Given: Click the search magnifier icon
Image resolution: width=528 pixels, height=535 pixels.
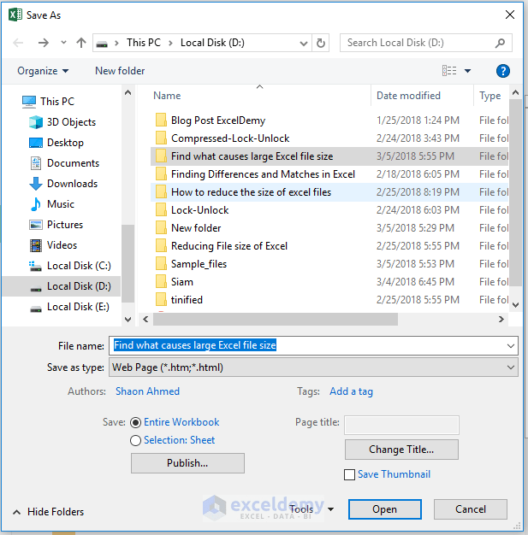Looking at the screenshot, I should pos(500,43).
